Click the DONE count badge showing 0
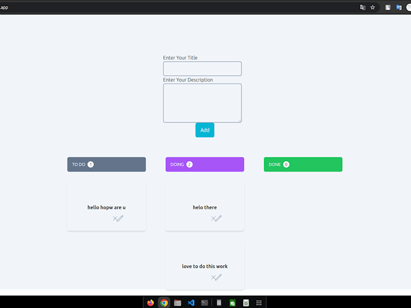 [x=286, y=164]
